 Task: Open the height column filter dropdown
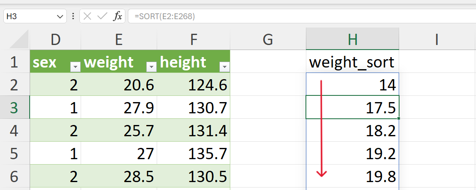[224, 67]
